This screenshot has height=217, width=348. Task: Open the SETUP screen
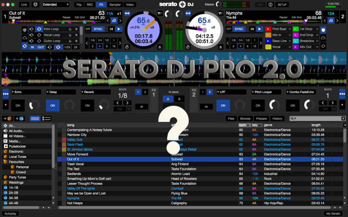pos(282,4)
